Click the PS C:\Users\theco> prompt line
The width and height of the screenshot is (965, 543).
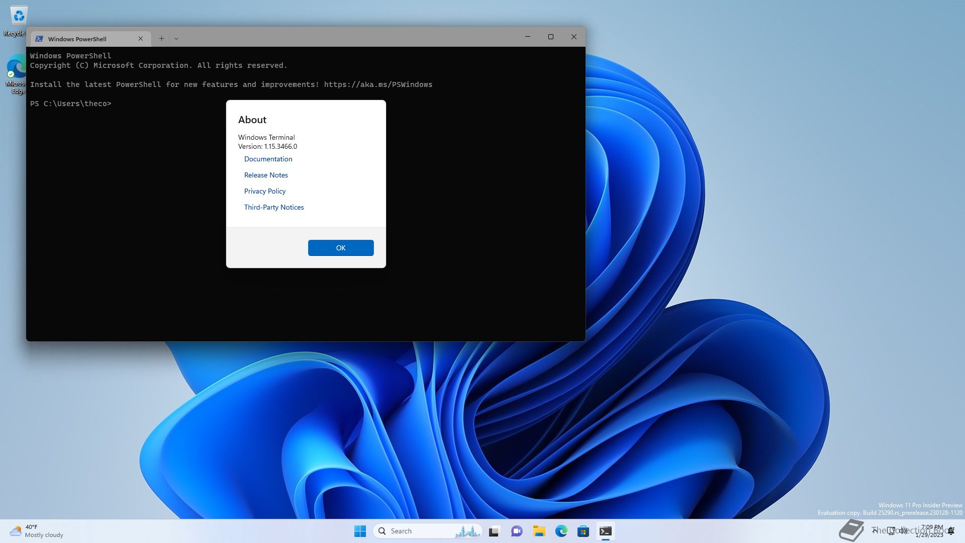tap(70, 104)
